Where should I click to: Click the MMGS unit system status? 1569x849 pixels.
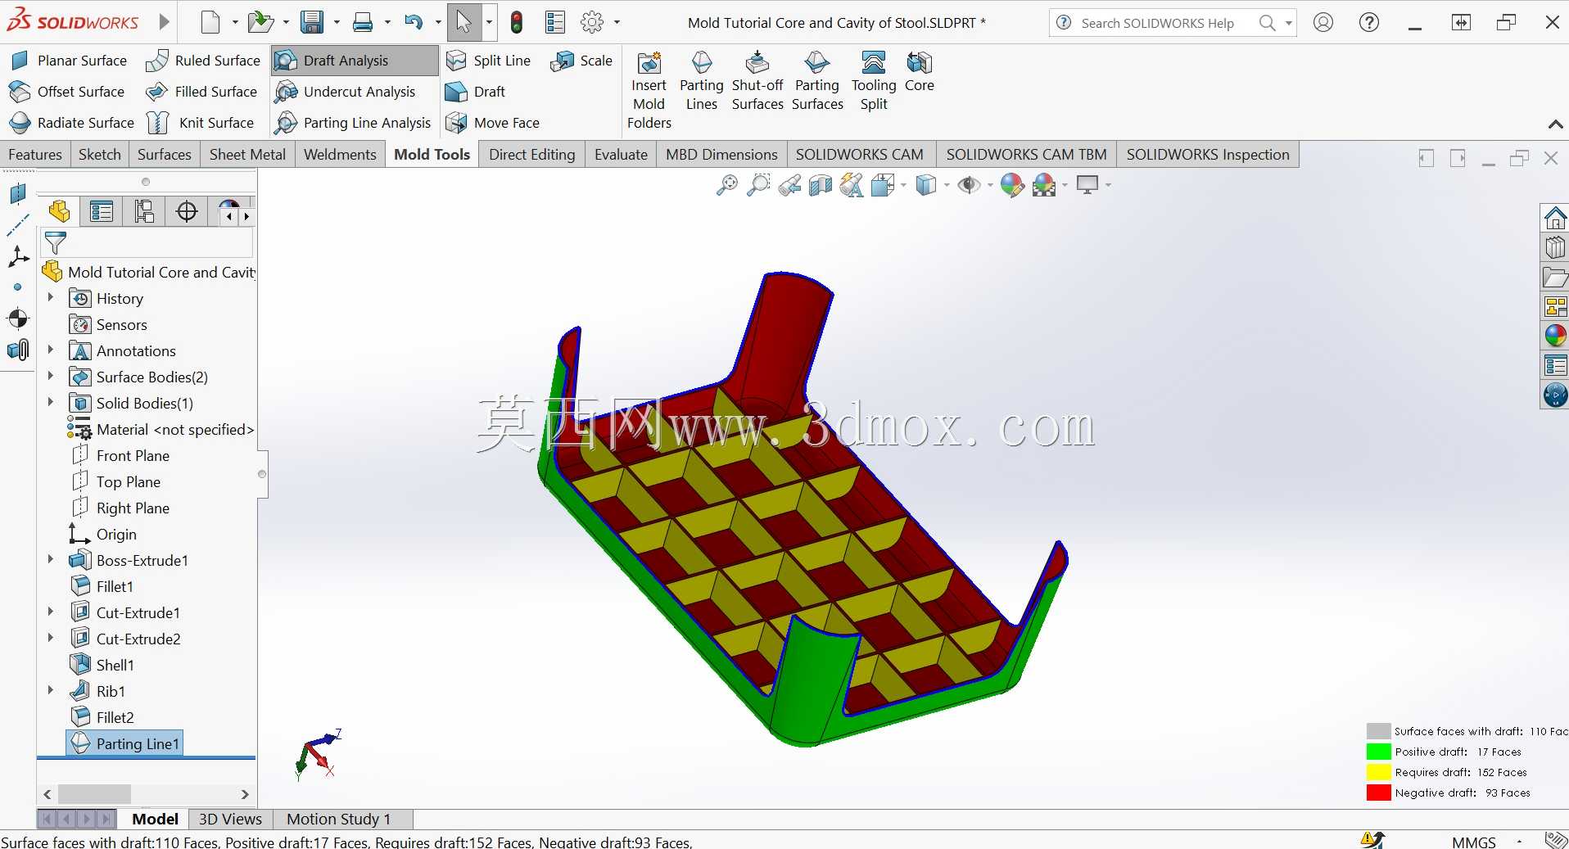(1474, 842)
